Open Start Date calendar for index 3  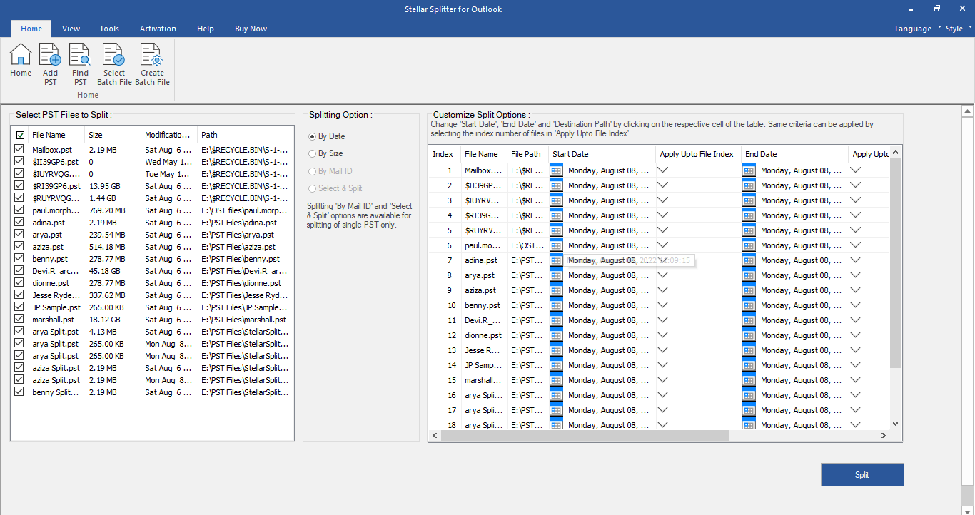pyautogui.click(x=557, y=200)
